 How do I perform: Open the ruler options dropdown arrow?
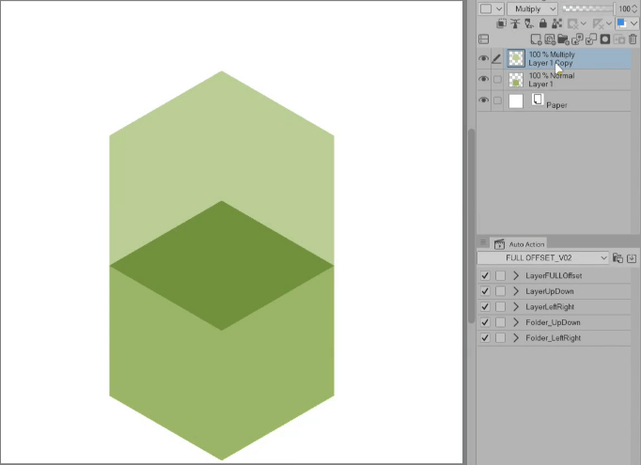pos(609,23)
